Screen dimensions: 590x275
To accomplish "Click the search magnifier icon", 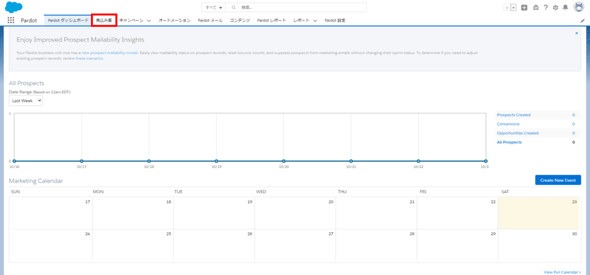I will 234,7.
